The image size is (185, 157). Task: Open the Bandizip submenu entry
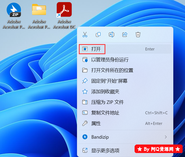click(125, 137)
